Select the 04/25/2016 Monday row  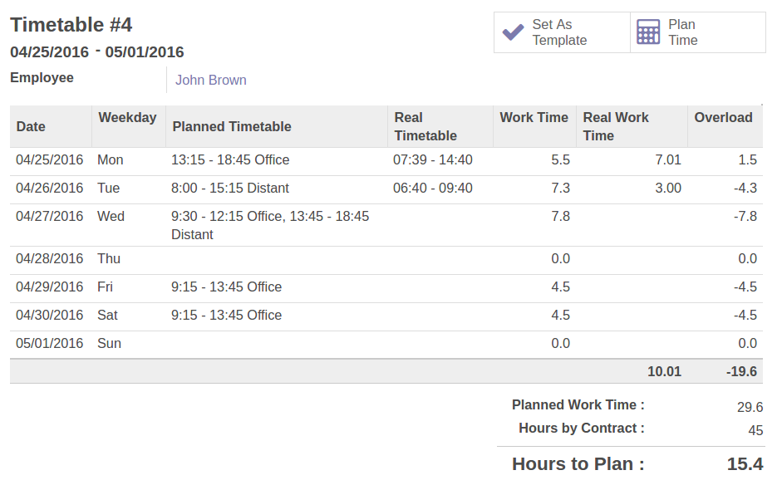click(x=50, y=160)
